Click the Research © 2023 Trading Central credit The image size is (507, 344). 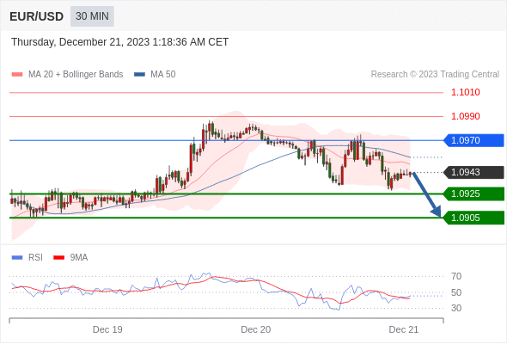tap(435, 75)
